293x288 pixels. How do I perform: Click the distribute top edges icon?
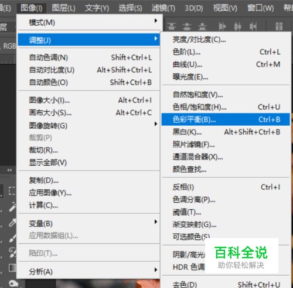coord(172,26)
